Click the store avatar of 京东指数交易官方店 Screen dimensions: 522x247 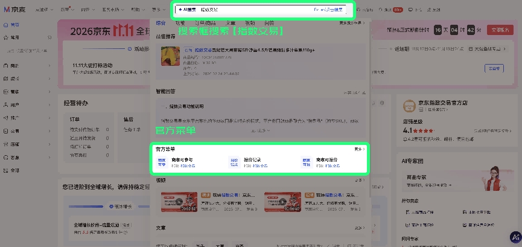click(x=409, y=106)
